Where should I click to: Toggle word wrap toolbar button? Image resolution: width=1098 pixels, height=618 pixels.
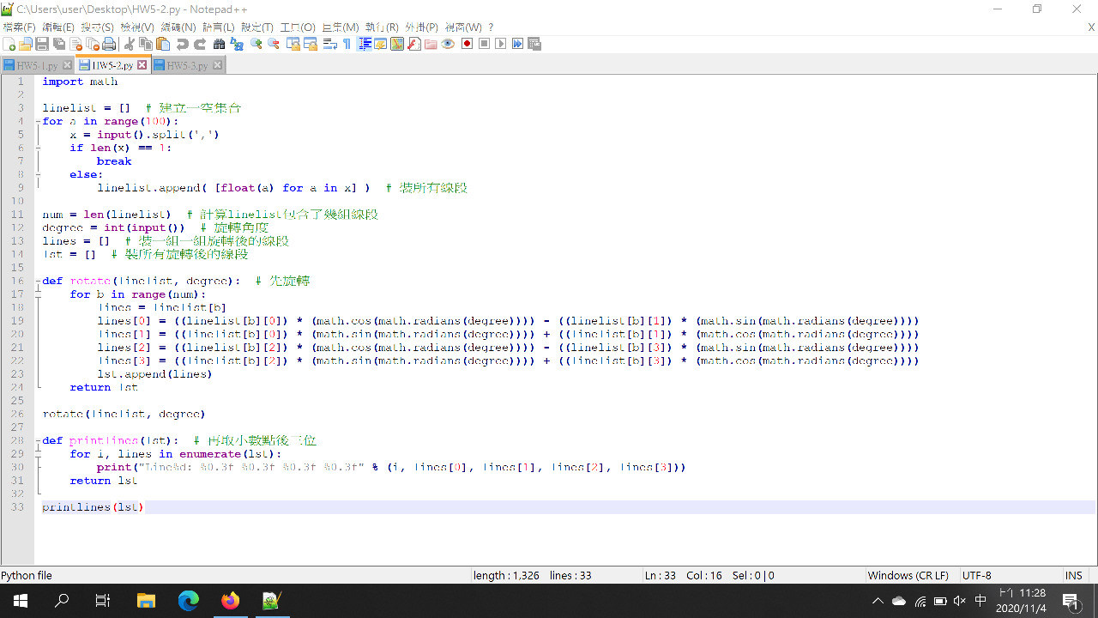tap(329, 44)
